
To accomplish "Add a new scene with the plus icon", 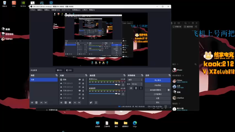I will pos(32,102).
